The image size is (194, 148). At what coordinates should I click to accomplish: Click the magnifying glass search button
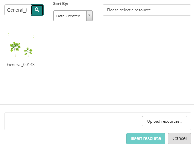(37, 10)
